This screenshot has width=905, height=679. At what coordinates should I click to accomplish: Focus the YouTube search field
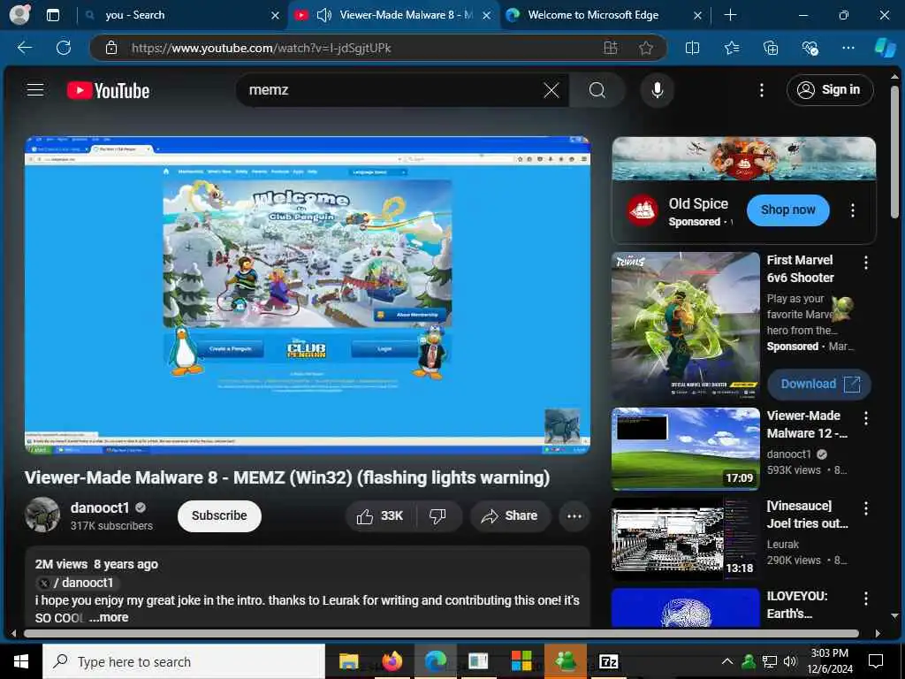point(392,90)
